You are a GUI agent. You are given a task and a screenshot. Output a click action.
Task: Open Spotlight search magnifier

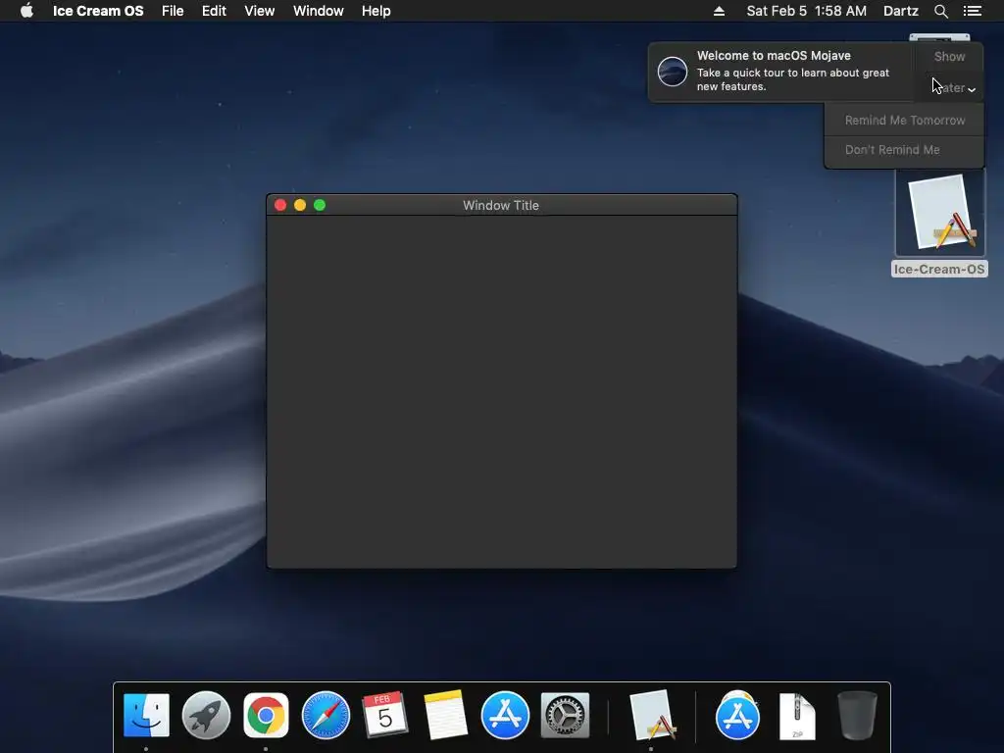click(x=940, y=11)
